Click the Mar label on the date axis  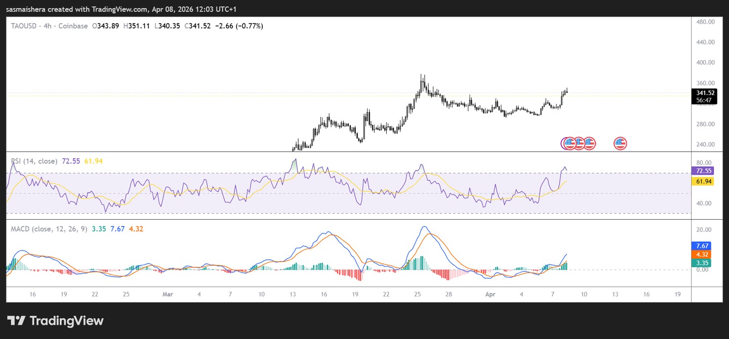tap(168, 294)
